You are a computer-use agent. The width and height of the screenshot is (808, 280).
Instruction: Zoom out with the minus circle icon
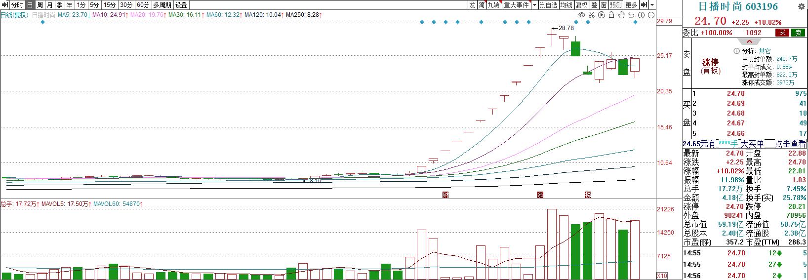(x=651, y=15)
